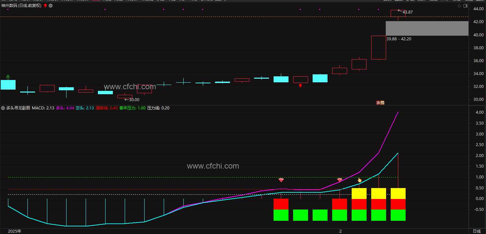Select the latest candle at 43.87

(398, 13)
